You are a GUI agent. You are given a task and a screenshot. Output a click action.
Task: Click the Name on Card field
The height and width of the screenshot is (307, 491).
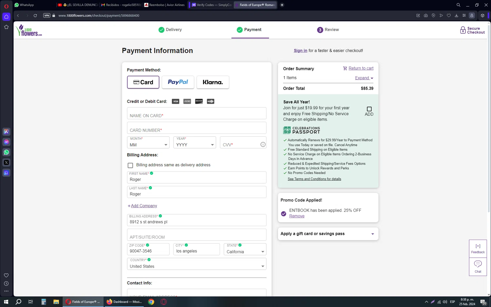point(197,114)
